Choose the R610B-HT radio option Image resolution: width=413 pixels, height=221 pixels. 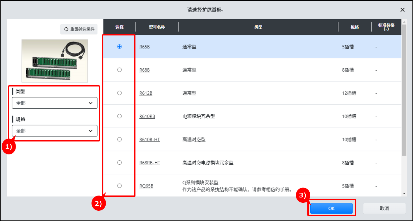click(x=120, y=139)
